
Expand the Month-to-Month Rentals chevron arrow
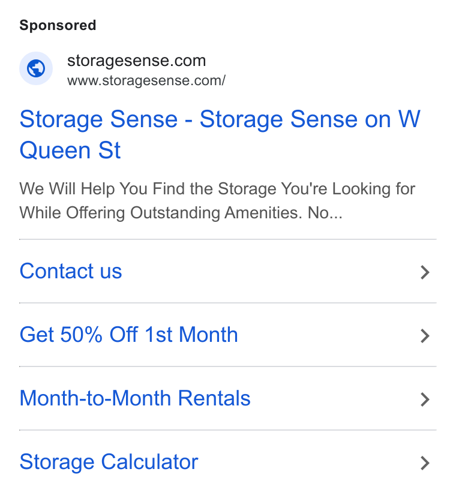(425, 399)
